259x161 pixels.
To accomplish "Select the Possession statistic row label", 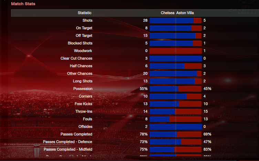I will tap(83, 89).
